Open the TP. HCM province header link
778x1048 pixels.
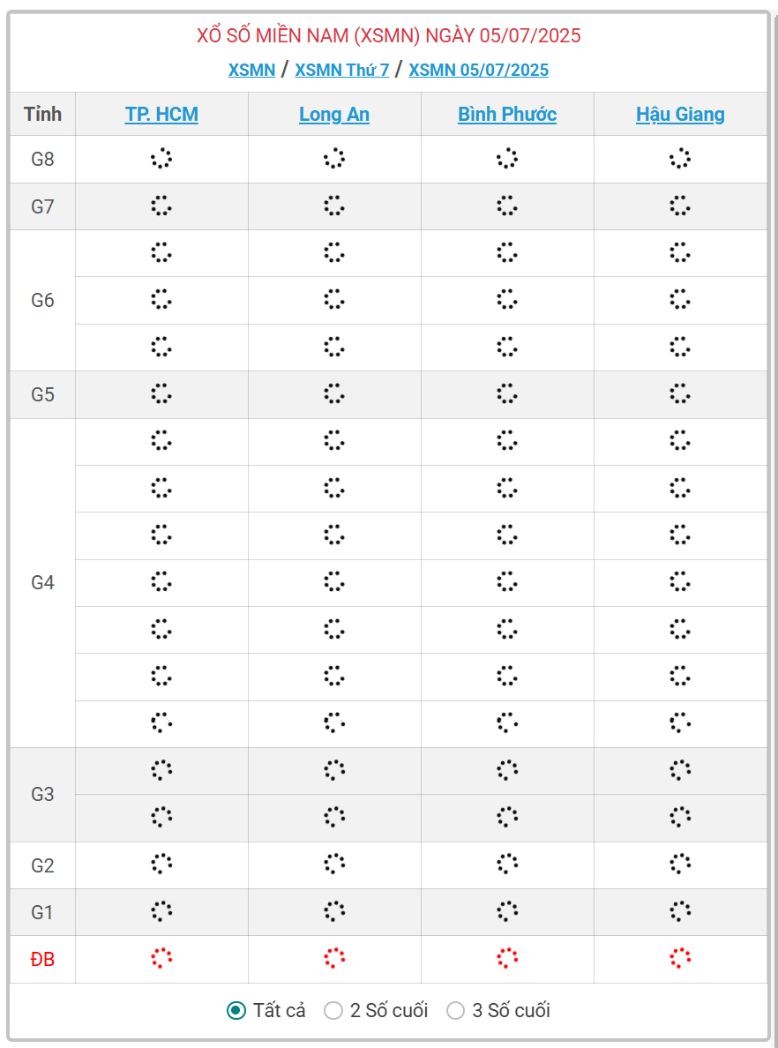pyautogui.click(x=161, y=115)
